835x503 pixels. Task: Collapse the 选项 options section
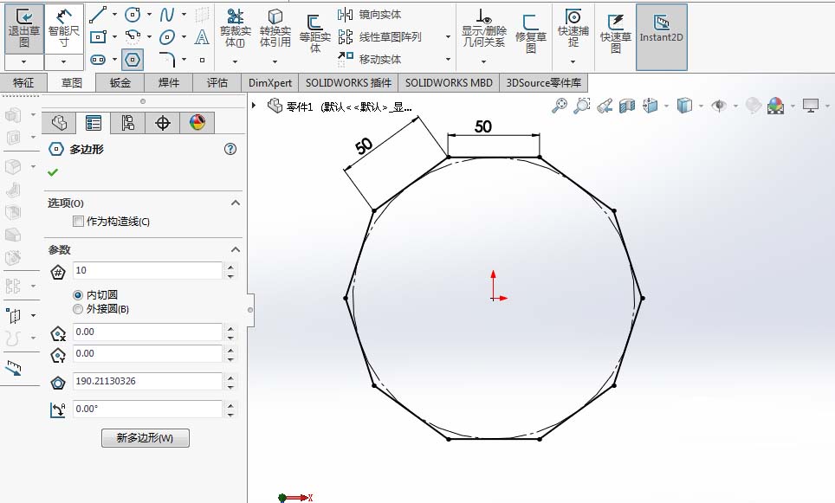click(236, 203)
